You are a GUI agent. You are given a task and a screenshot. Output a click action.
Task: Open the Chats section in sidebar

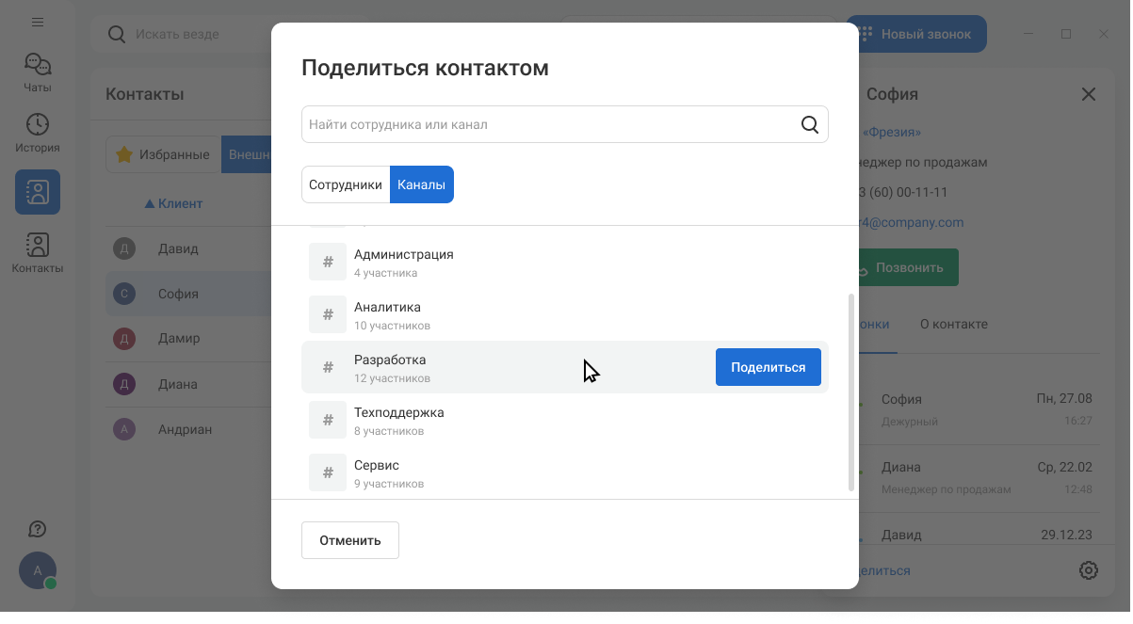38,72
